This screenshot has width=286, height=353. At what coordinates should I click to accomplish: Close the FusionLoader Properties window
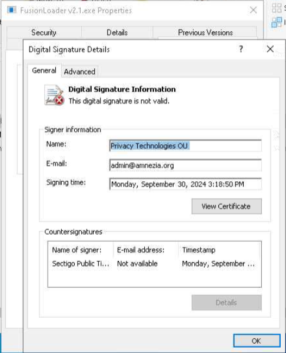254,10
